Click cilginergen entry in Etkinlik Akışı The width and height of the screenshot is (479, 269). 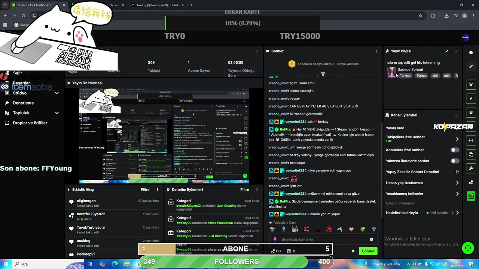coord(86,201)
